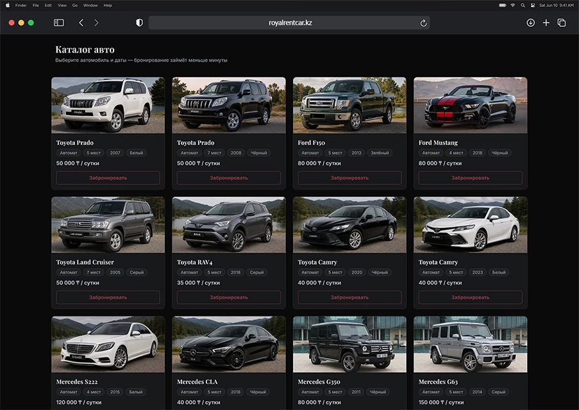Click the '150 000 ₸ / сутки' price
579x410 pixels.
point(441,402)
